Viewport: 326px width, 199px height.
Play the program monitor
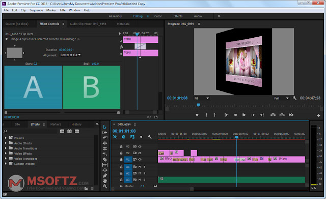tap(244, 115)
